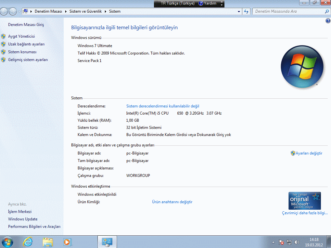Click the Windows 7 Ultimate text

pyautogui.click(x=95, y=46)
